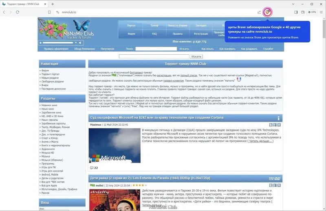Open the FAQ menu item
Viewport: 326px width, 211px height.
coord(154,34)
